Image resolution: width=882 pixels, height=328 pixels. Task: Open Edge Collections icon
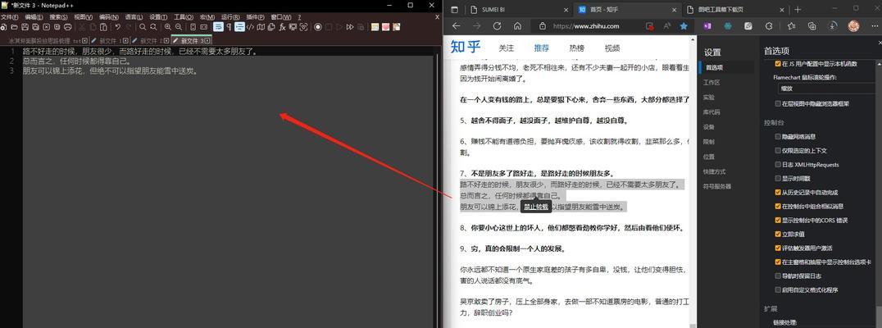point(812,26)
